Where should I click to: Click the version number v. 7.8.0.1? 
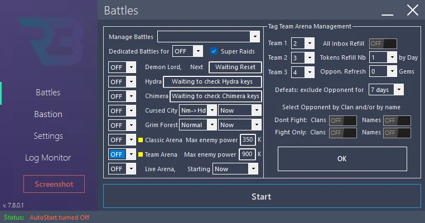[13, 205]
